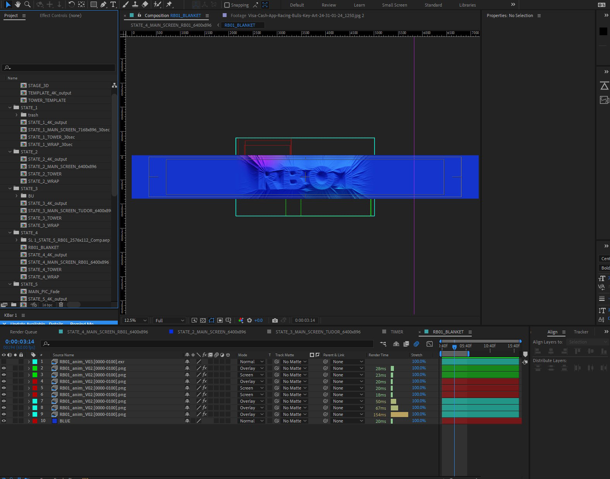This screenshot has width=610, height=479.
Task: Hide layer 3 with its eye icon
Action: [4, 375]
